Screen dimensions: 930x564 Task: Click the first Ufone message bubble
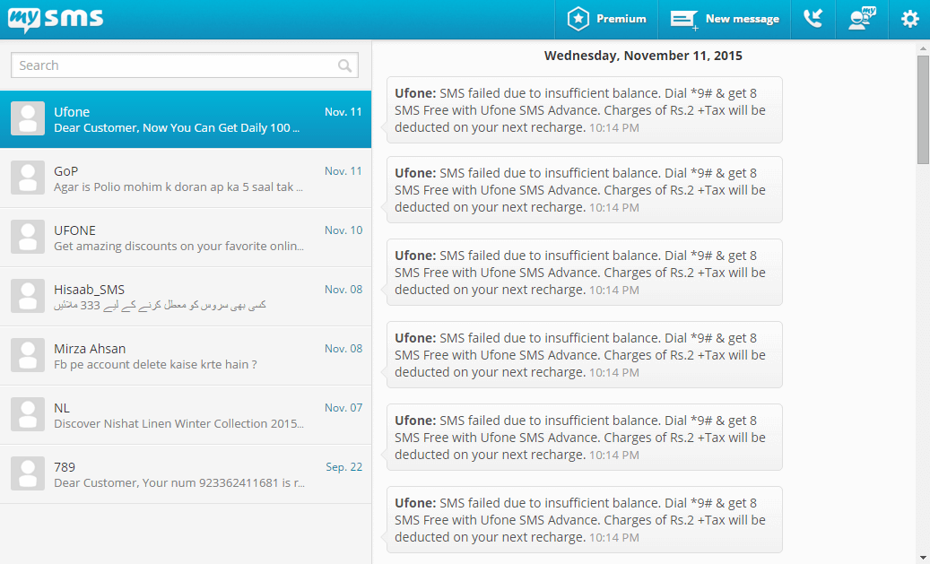(x=584, y=110)
